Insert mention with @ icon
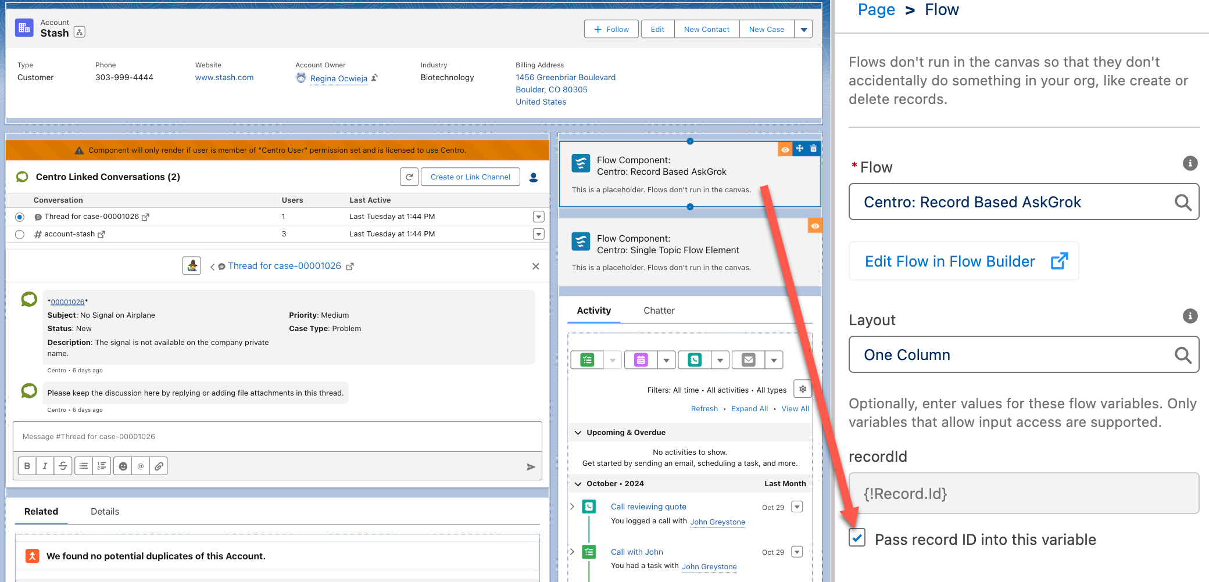The width and height of the screenshot is (1209, 582). (x=140, y=466)
